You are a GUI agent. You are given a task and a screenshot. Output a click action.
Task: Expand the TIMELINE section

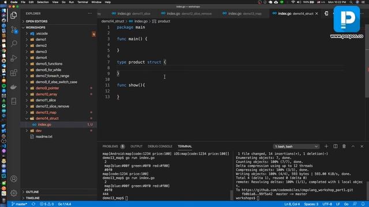pyautogui.click(x=33, y=198)
